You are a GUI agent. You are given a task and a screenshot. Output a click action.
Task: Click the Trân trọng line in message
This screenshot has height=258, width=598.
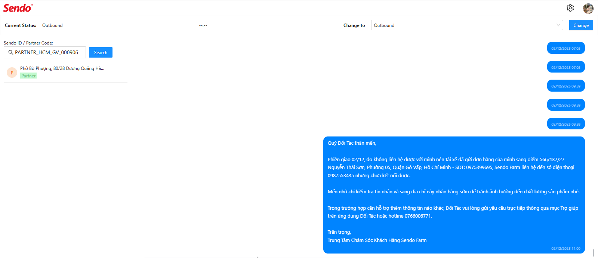point(339,232)
